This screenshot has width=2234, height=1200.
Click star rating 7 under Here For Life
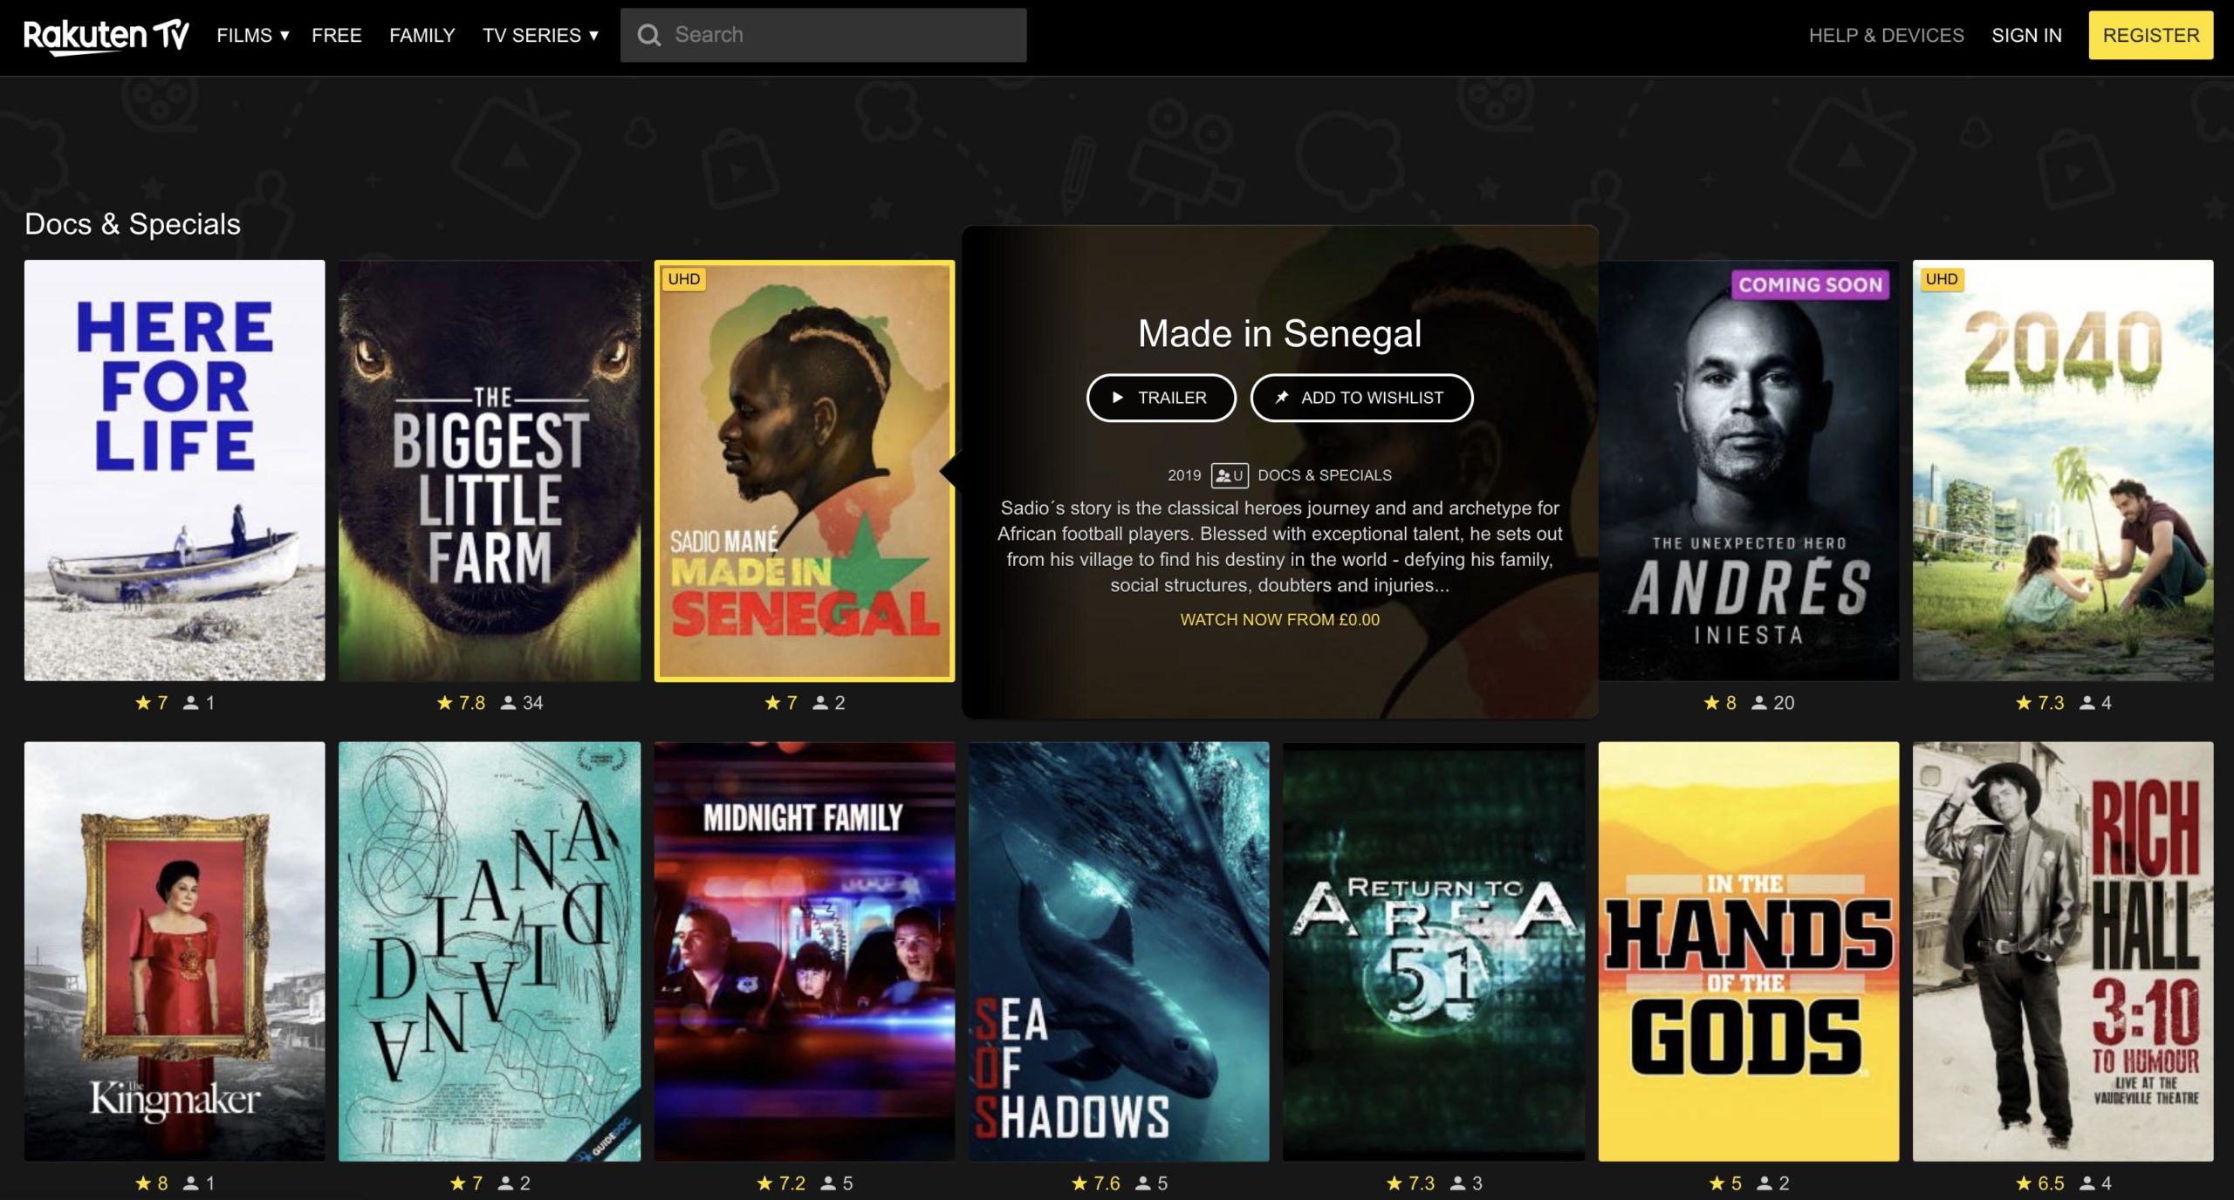coord(152,703)
